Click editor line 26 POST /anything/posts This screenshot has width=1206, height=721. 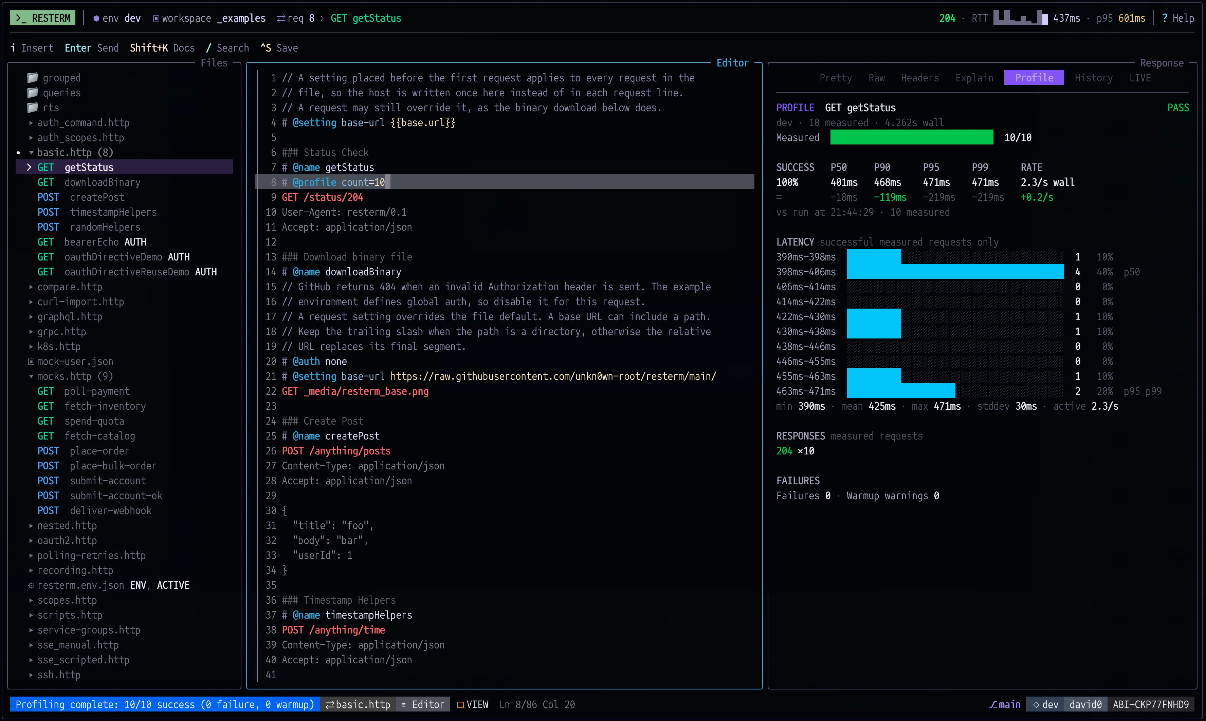336,451
